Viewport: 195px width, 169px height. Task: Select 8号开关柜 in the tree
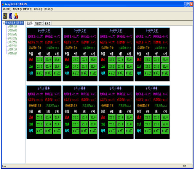click(x=12, y=54)
